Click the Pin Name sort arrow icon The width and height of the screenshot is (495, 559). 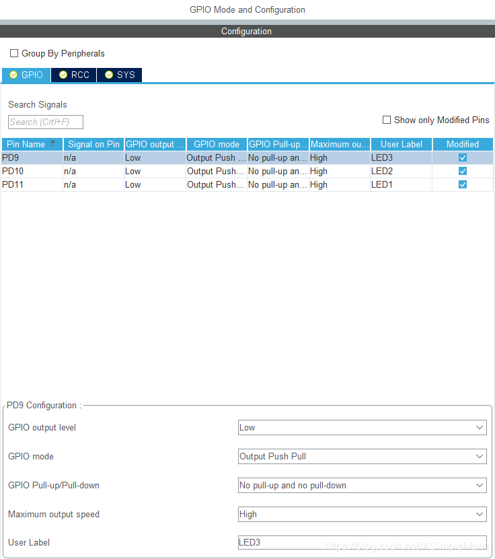point(52,144)
